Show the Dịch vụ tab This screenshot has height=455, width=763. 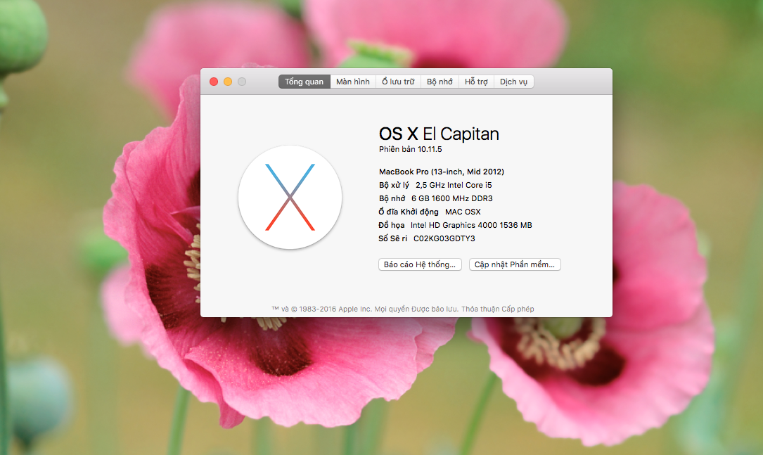[x=513, y=82]
